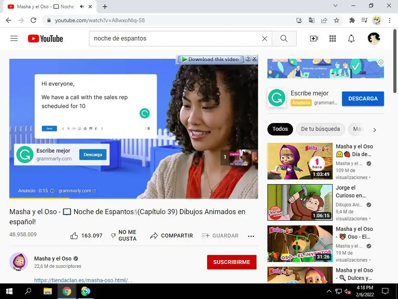398x299 pixels.
Task: Click view count 48.958.009
Action: pyautogui.click(x=23, y=234)
